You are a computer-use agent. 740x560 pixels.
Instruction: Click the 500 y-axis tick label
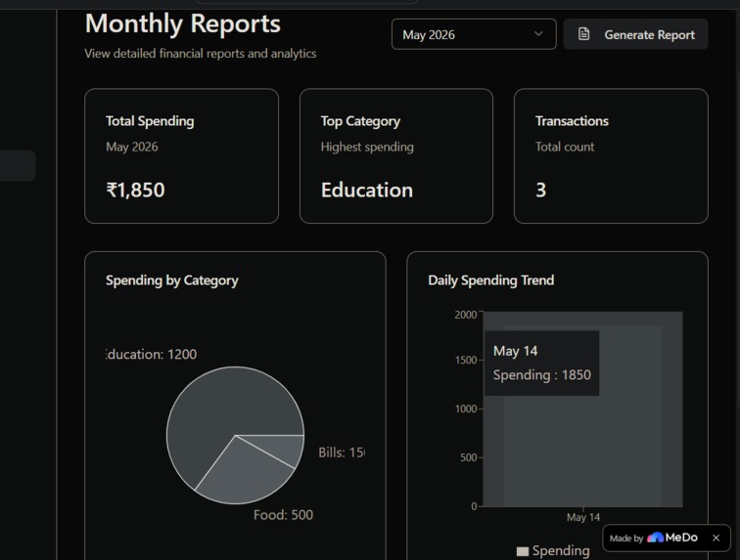click(x=468, y=457)
